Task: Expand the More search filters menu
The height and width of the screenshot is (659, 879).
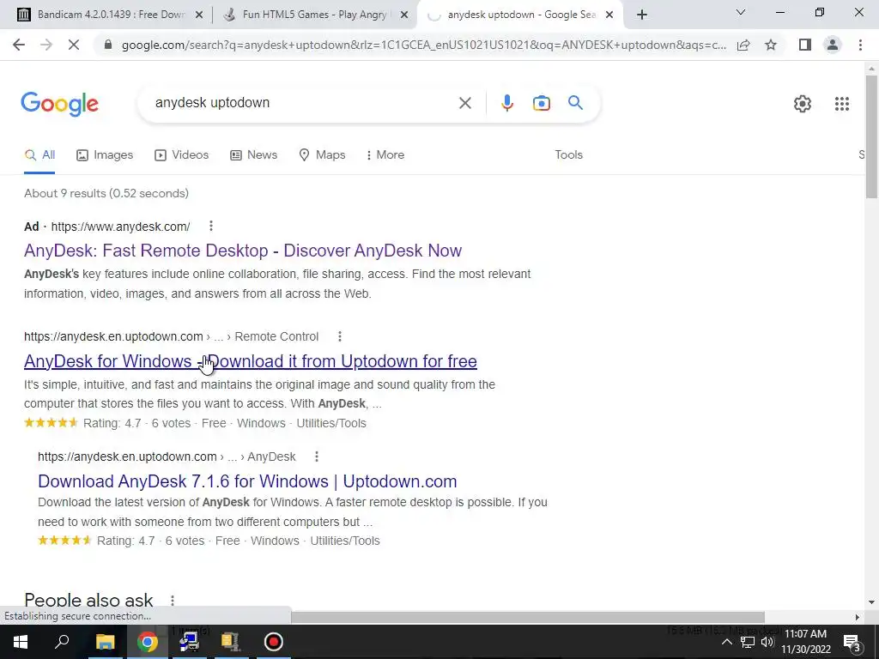Action: pyautogui.click(x=385, y=154)
